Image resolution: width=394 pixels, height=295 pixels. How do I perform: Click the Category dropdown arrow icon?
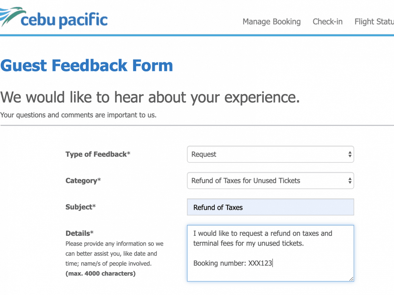(x=350, y=181)
